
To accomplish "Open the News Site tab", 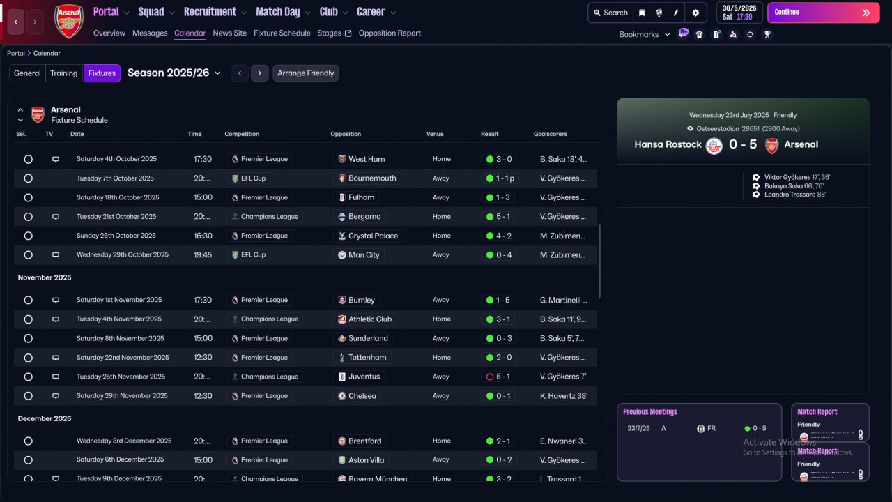I will 230,33.
